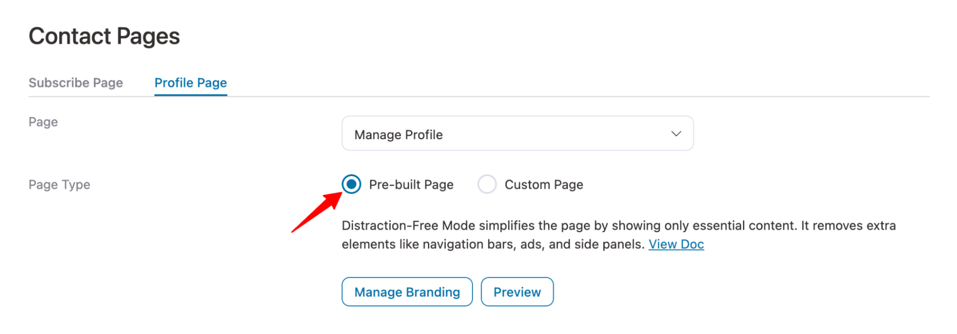Select the Profile Page tab
This screenshot has height=334, width=957.
(191, 83)
